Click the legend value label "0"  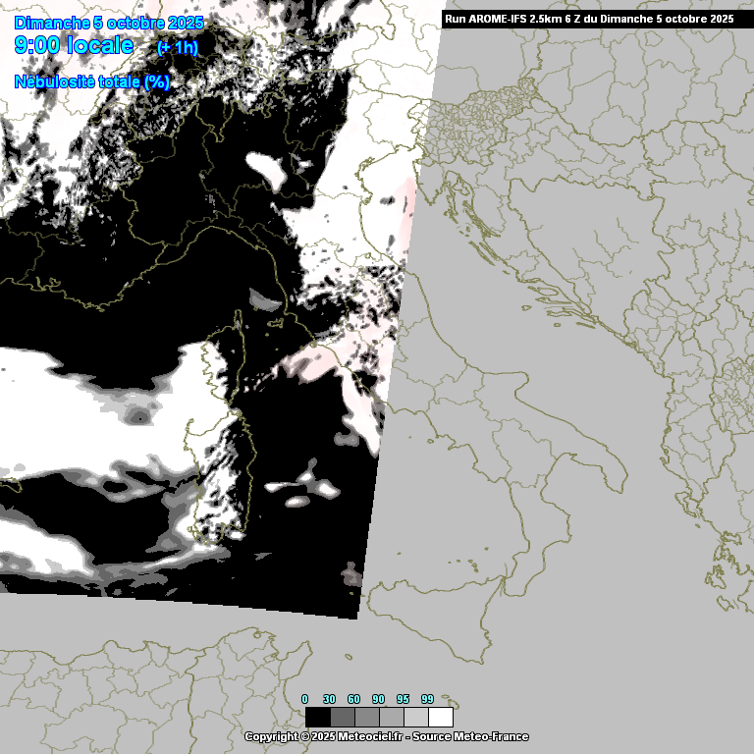pyautogui.click(x=304, y=699)
